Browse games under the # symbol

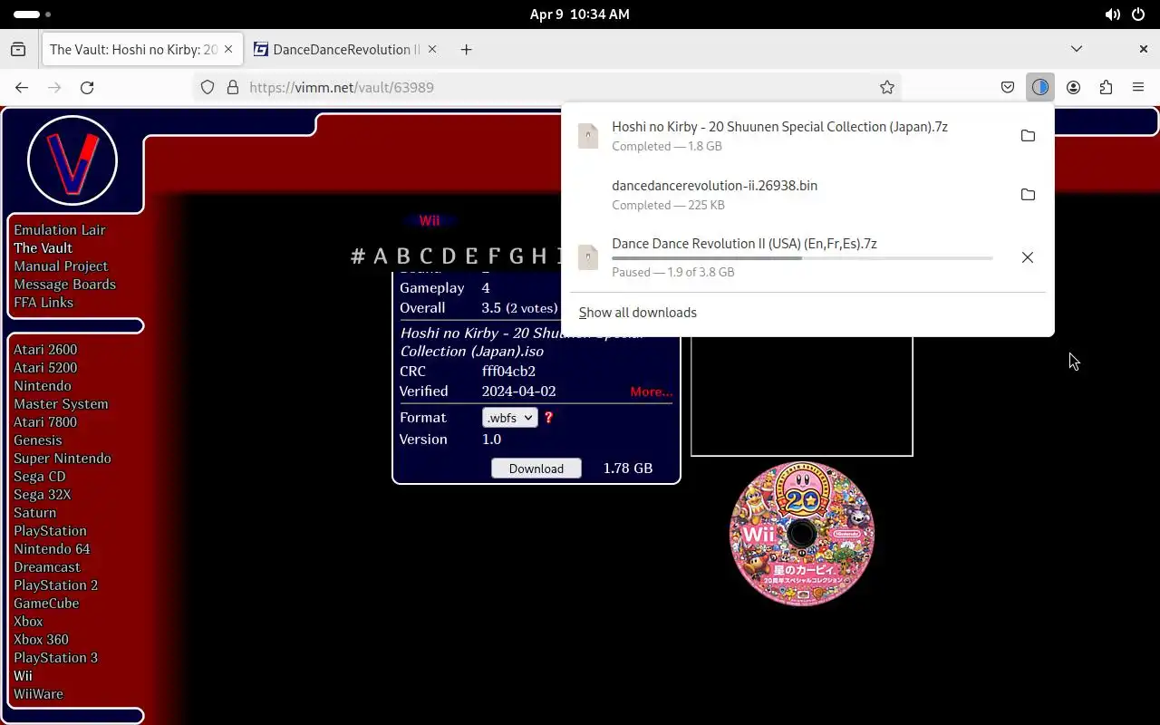(358, 256)
